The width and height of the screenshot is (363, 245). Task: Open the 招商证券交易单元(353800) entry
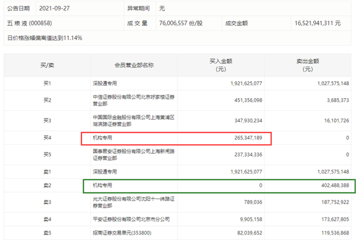tap(122, 233)
